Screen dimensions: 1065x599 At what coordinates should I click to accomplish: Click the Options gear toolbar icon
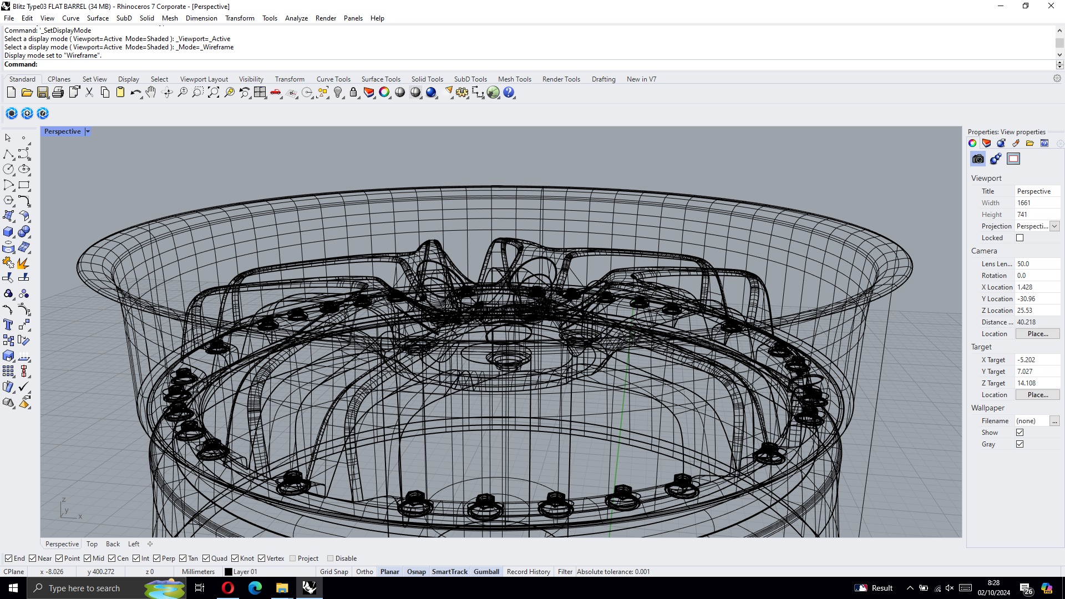(x=462, y=93)
